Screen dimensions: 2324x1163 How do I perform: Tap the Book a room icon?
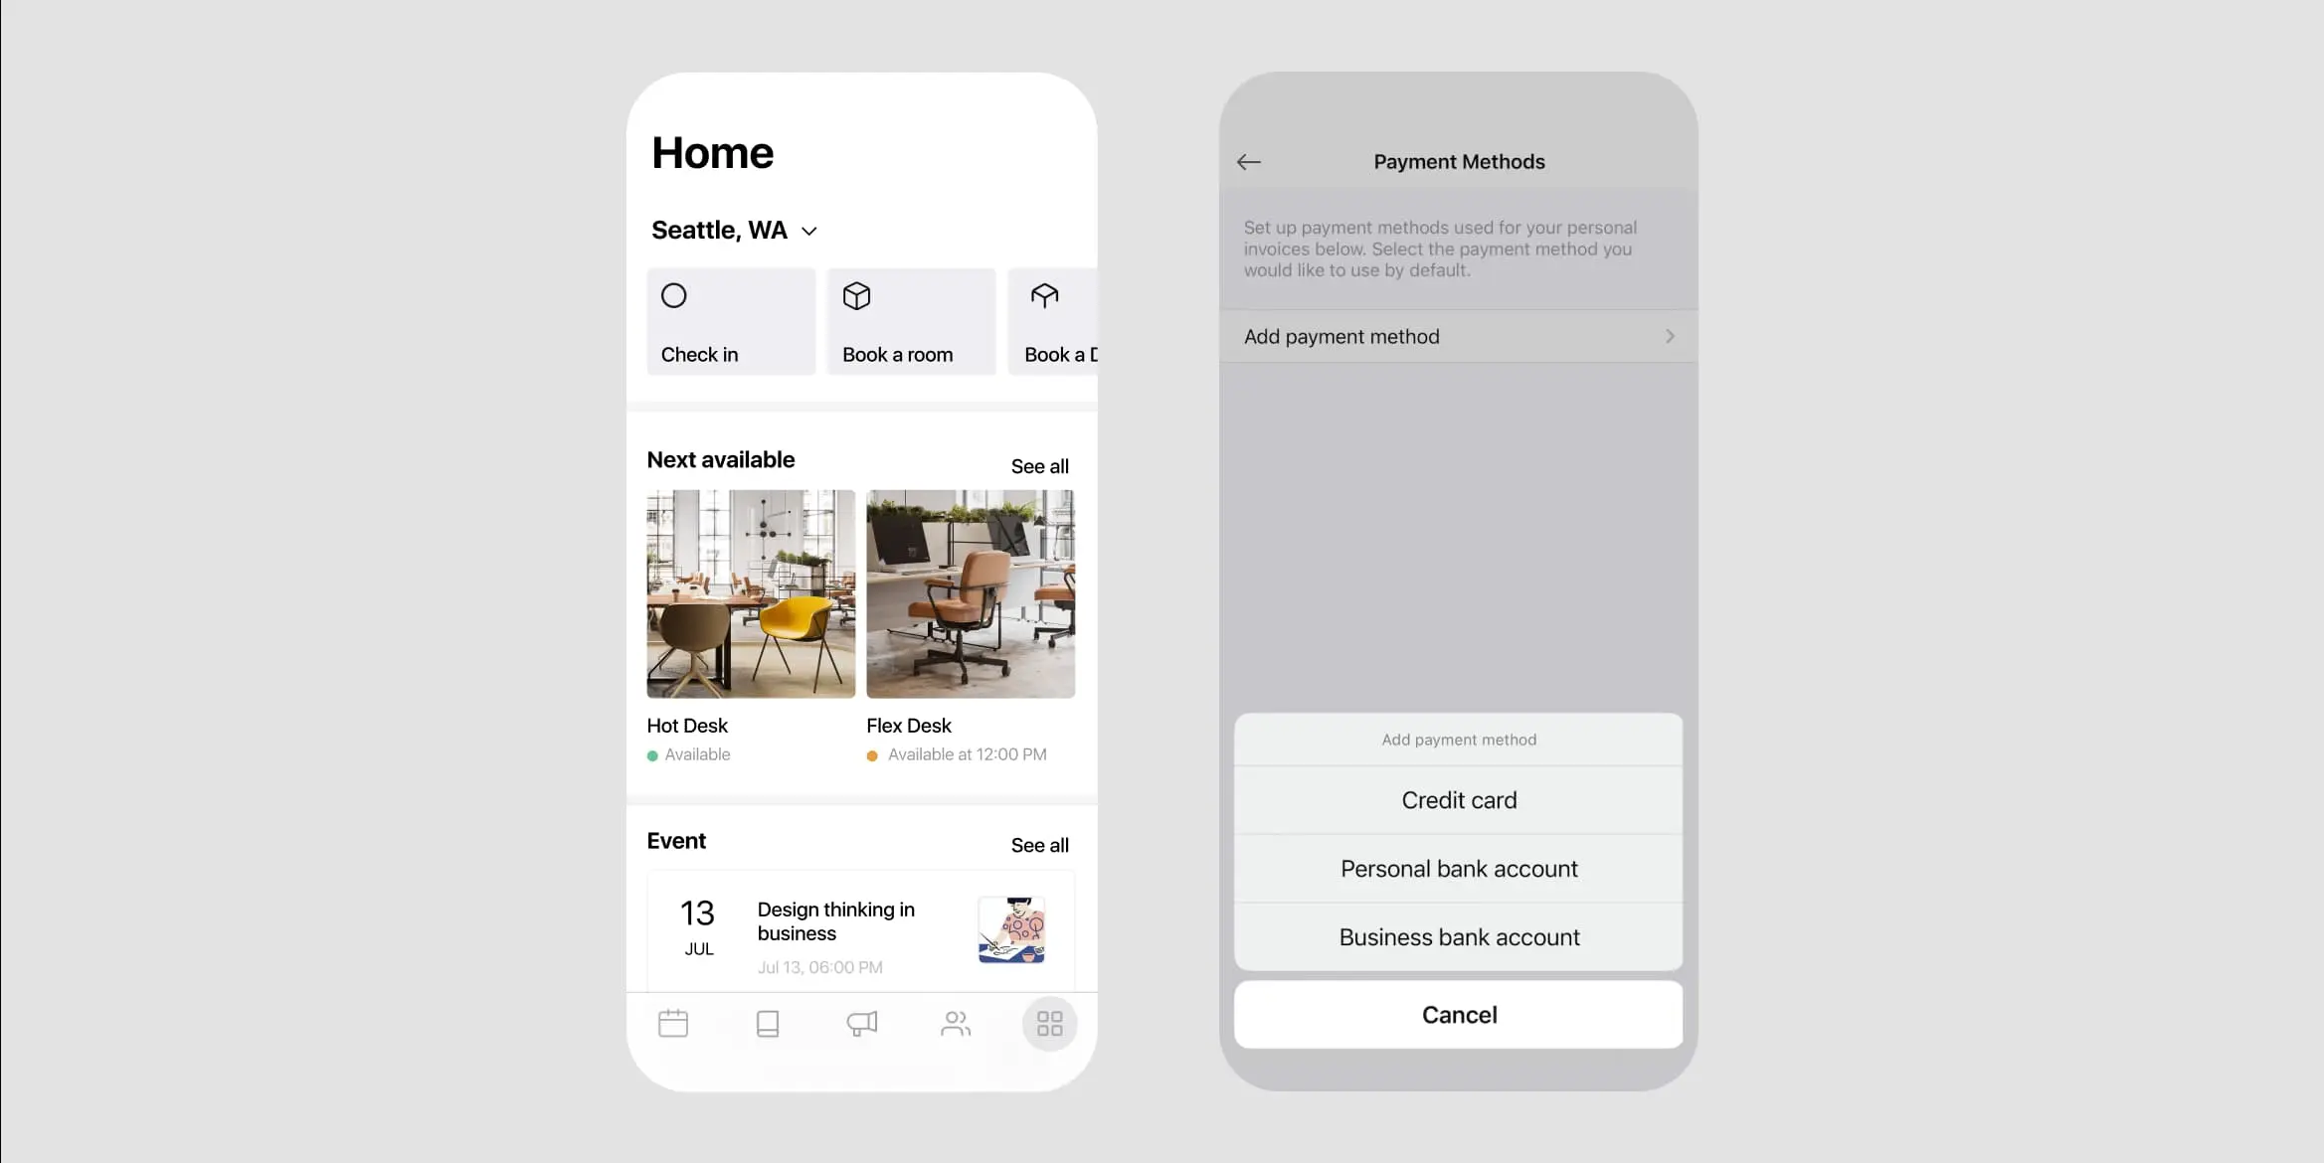click(859, 295)
